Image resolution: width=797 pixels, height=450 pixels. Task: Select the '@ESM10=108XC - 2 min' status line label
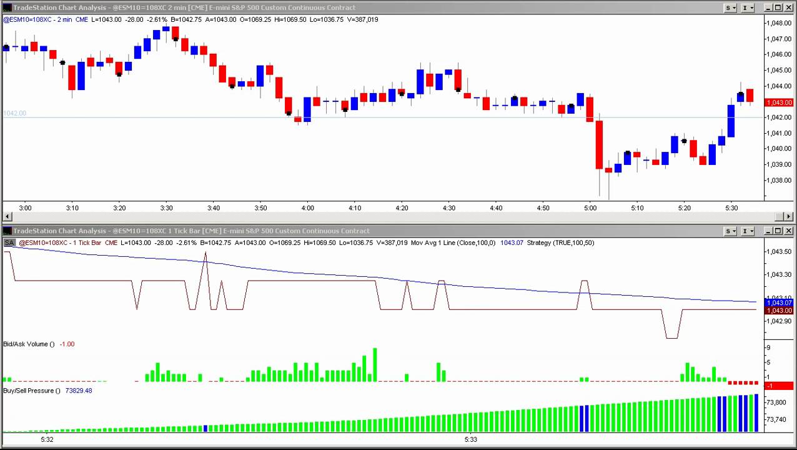(x=37, y=19)
